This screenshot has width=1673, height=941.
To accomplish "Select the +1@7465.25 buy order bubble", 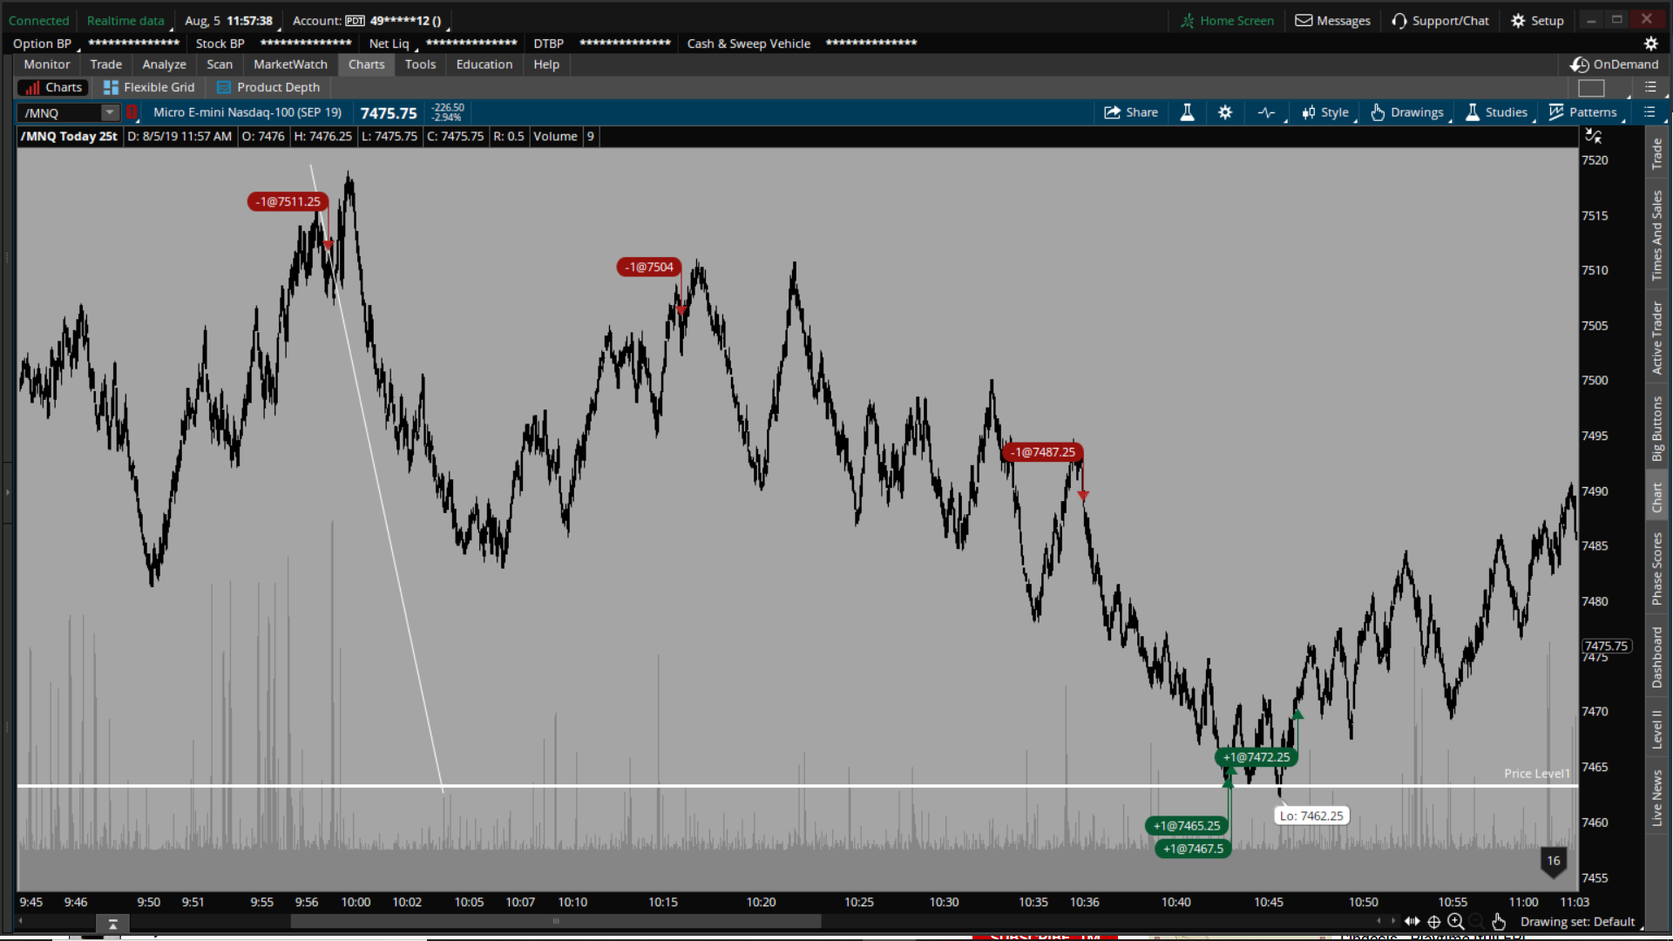I will point(1187,825).
